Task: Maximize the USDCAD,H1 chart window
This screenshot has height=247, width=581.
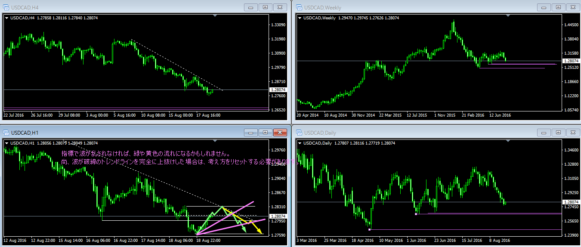Action: [x=265, y=133]
